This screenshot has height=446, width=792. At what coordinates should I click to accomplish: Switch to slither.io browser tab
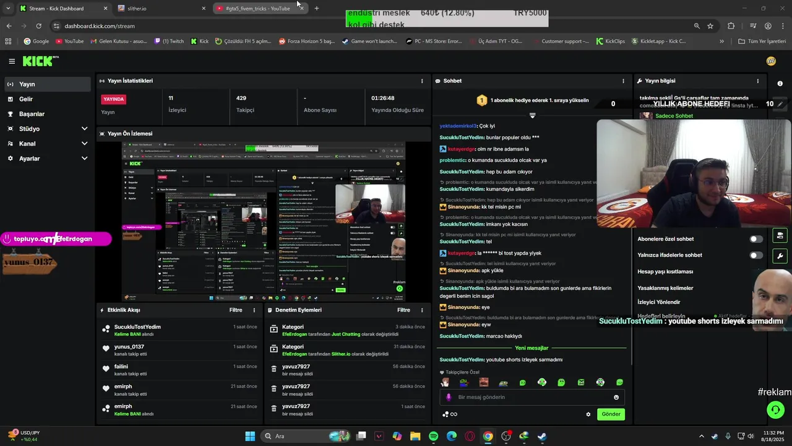point(162,9)
